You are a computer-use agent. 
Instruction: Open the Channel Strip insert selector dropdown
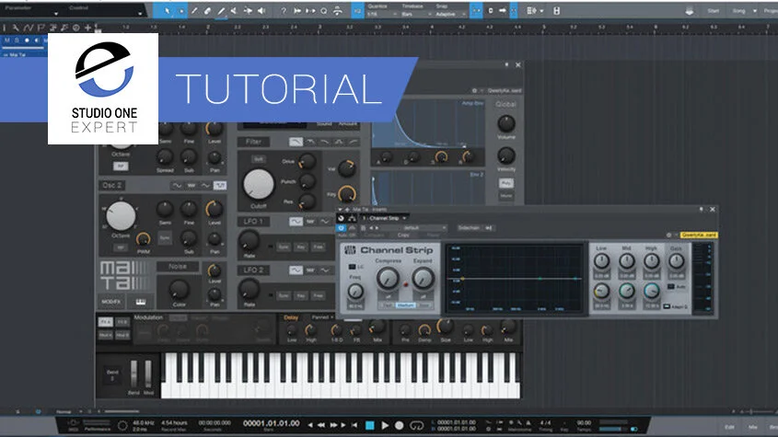pos(384,218)
